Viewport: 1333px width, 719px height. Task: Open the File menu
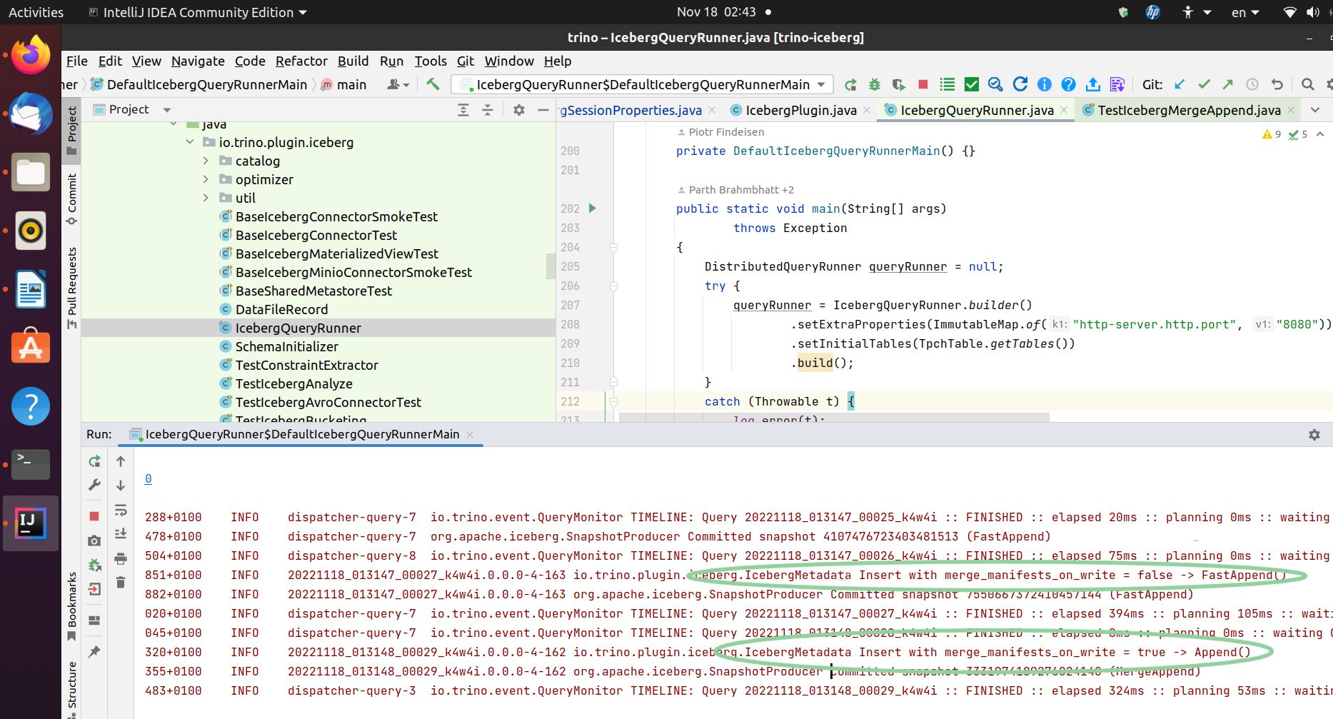point(76,61)
